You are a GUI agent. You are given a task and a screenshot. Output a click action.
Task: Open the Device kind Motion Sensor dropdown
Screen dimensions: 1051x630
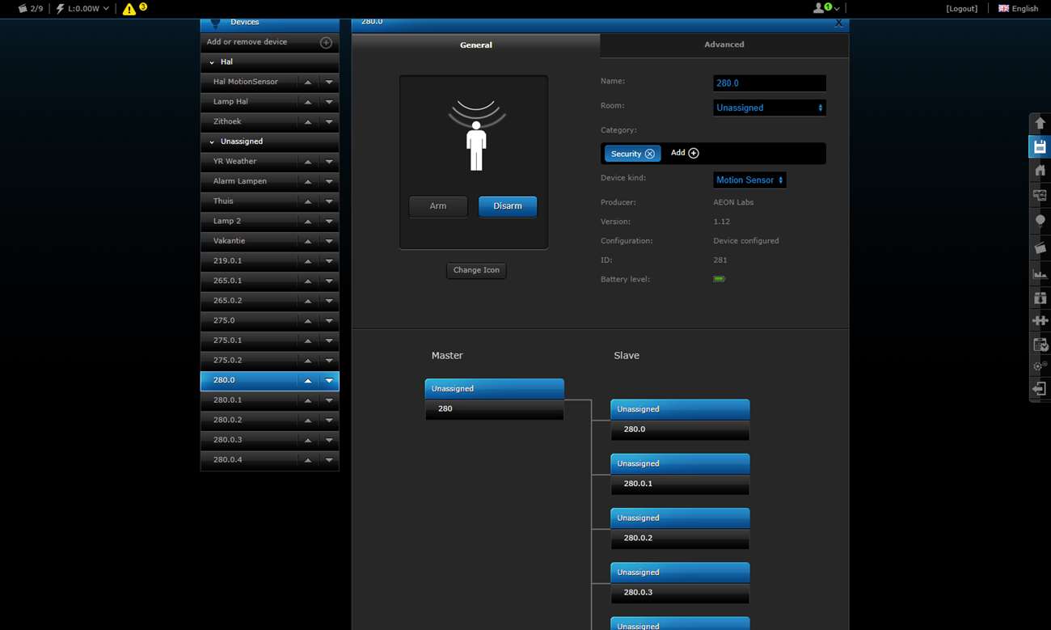coord(749,180)
